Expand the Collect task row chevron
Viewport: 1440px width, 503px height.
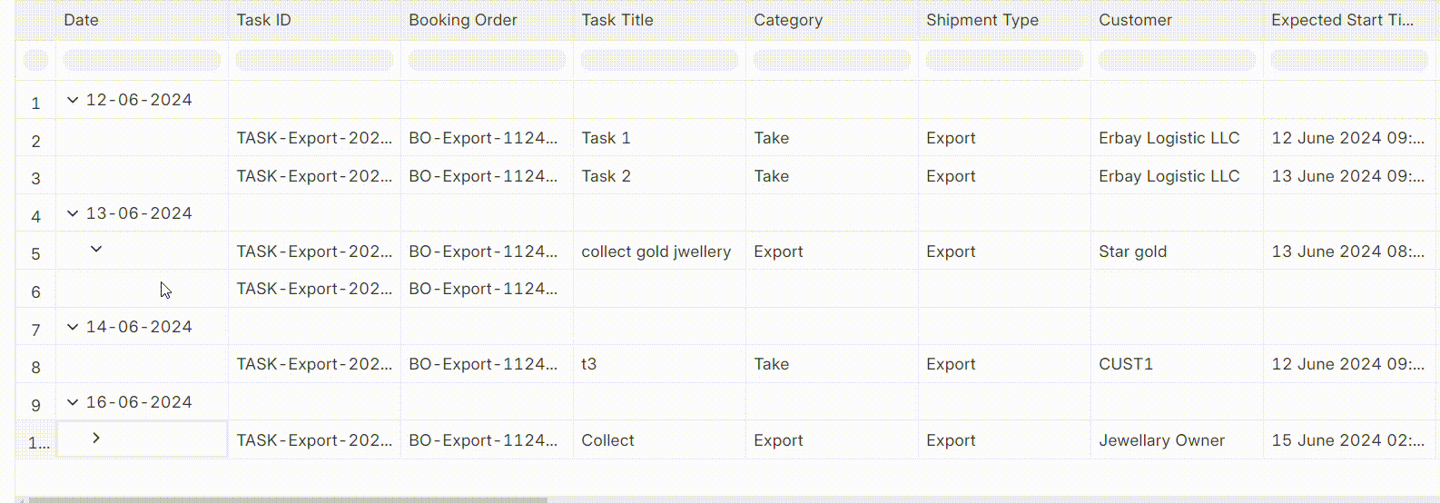(96, 438)
